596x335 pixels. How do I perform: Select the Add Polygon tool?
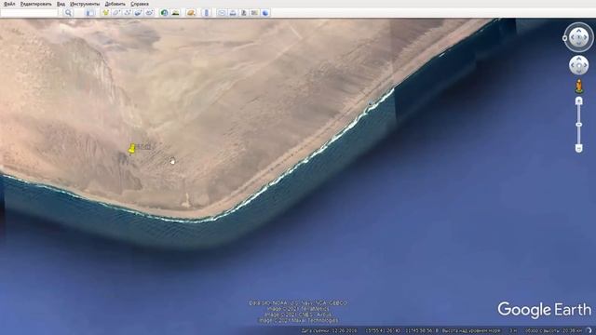[x=116, y=13]
